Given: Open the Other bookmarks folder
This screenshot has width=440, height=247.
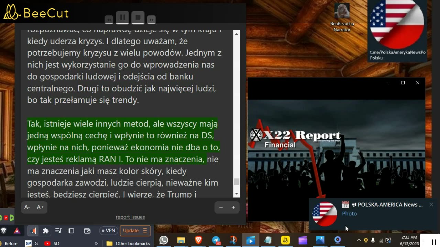Looking at the screenshot, I should (128, 243).
